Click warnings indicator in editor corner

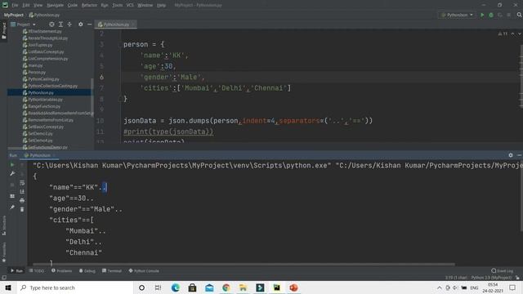pos(503,33)
